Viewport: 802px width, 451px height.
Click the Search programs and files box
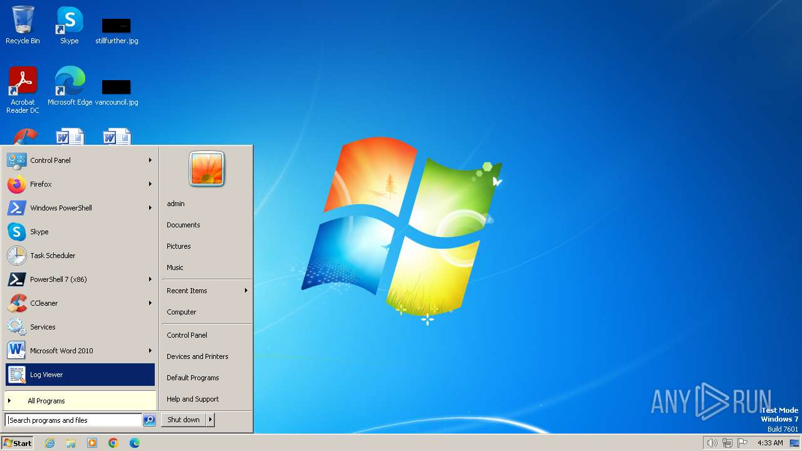click(73, 420)
